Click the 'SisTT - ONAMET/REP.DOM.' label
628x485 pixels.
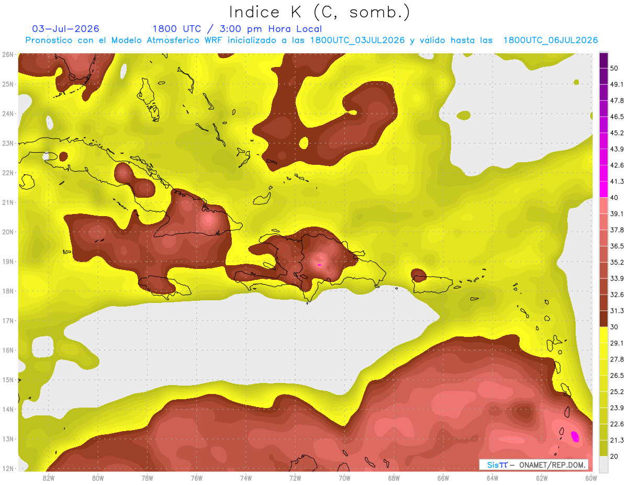534,465
